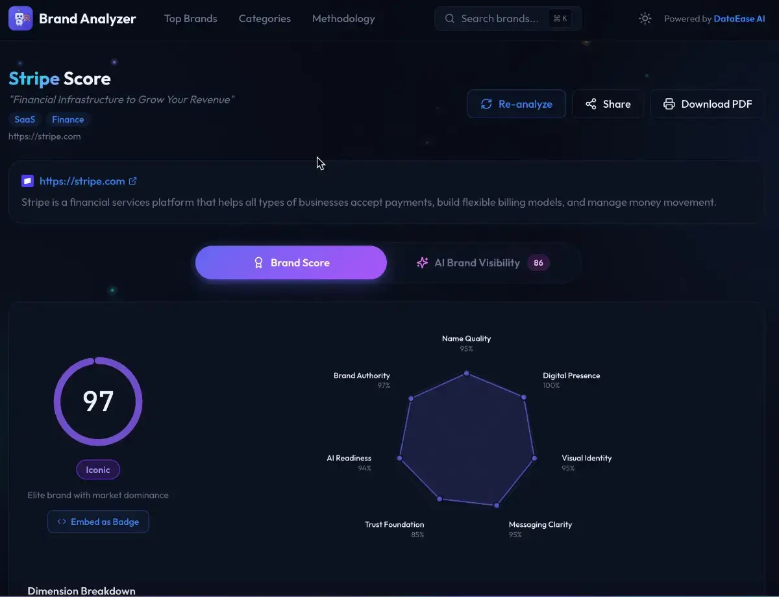Click the Digital Presence radar label

click(x=571, y=375)
